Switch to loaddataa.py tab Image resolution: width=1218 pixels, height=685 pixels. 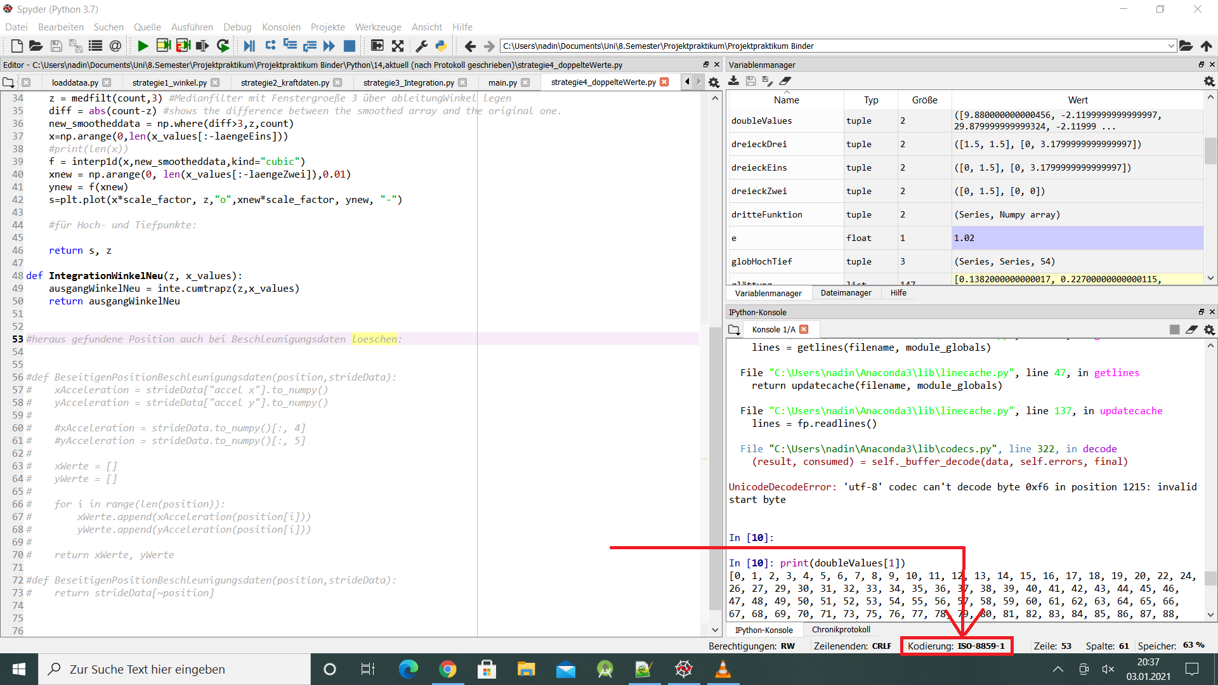point(75,82)
